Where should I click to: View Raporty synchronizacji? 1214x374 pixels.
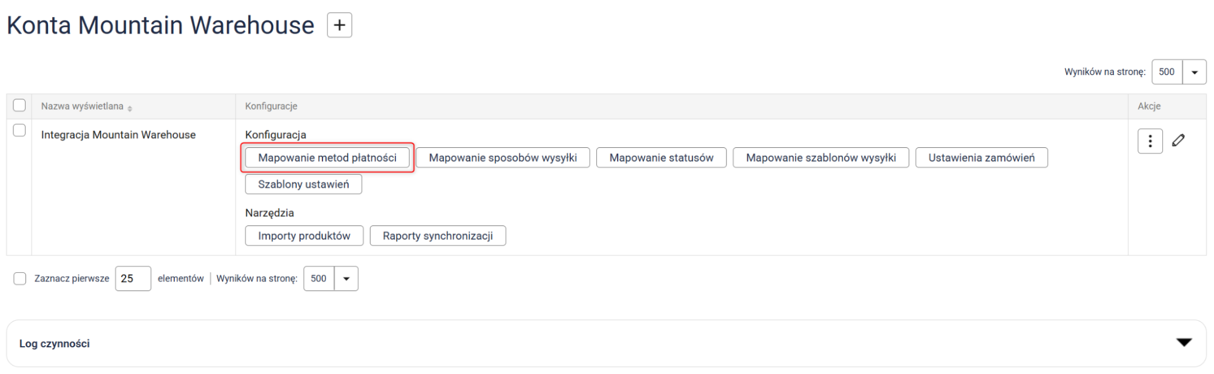[x=437, y=236]
